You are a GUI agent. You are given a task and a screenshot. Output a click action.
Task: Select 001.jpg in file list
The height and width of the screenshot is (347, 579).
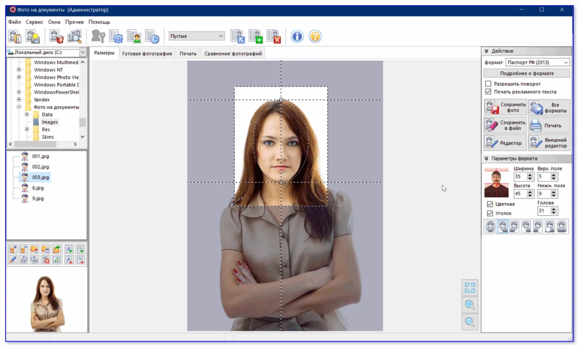[x=41, y=156]
